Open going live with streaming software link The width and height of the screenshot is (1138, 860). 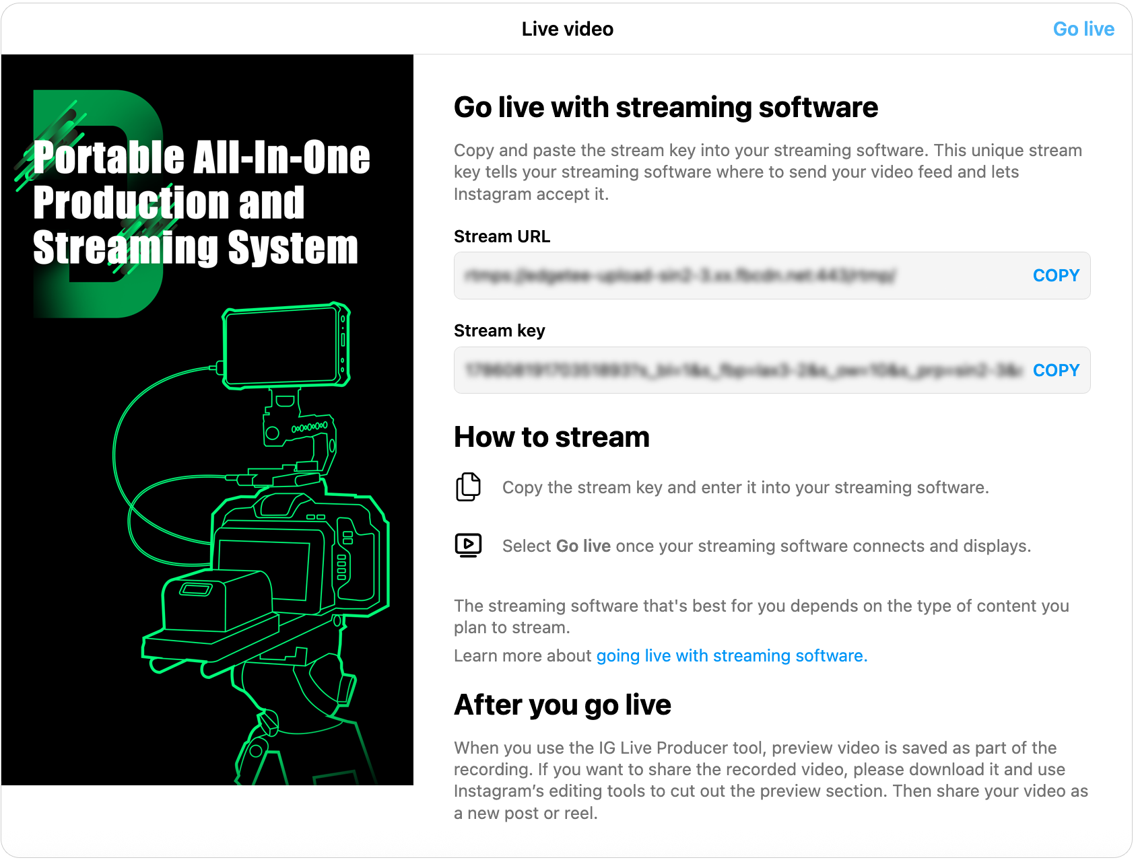(732, 655)
